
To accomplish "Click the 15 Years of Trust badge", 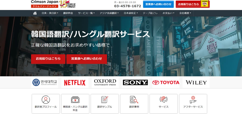I will 67,4.
